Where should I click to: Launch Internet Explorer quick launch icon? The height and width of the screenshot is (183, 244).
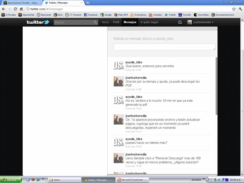38,180
